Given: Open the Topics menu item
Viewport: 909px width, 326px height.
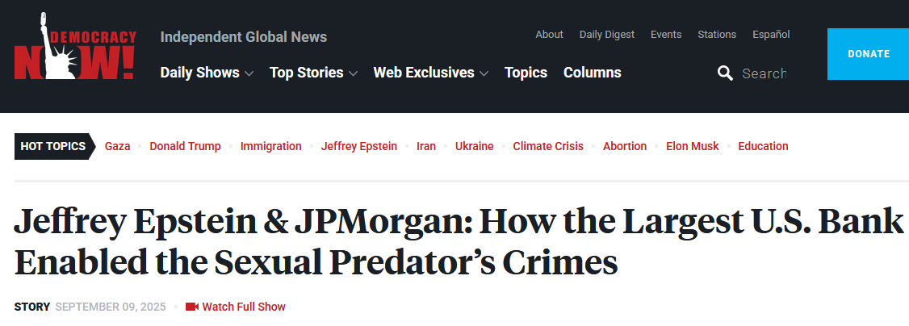Looking at the screenshot, I should 526,73.
